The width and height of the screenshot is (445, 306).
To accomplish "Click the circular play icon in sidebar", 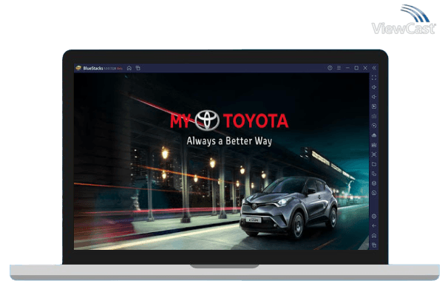I will [x=374, y=126].
